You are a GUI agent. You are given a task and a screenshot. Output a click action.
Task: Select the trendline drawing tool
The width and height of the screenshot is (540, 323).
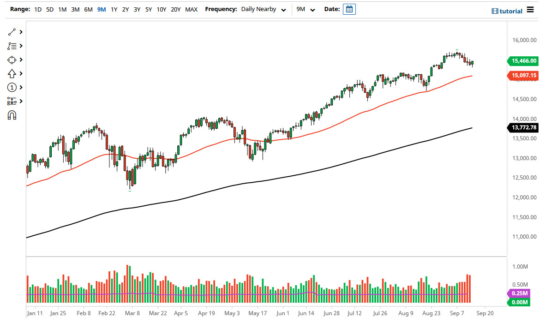pyautogui.click(x=12, y=32)
